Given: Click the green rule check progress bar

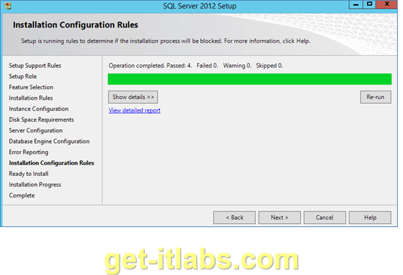Looking at the screenshot, I should (x=249, y=79).
